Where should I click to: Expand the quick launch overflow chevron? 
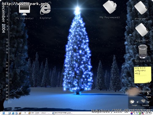tap(25, 113)
